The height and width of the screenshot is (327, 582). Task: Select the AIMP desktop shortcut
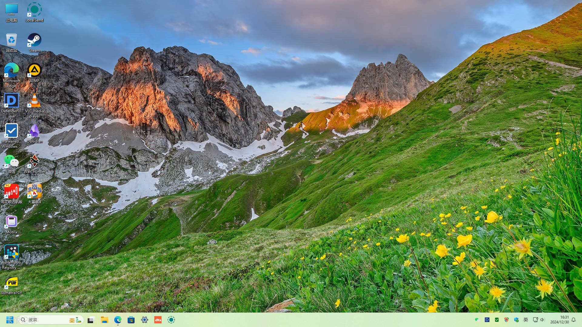[x=34, y=73]
